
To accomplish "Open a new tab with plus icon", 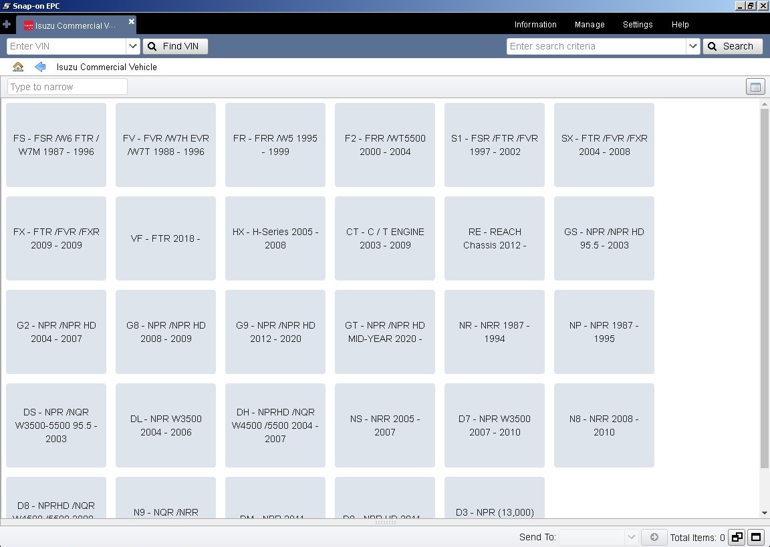I will click(x=7, y=24).
